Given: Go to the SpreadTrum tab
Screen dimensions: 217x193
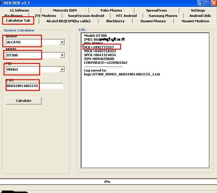Looking at the screenshot, I should tap(156, 10).
